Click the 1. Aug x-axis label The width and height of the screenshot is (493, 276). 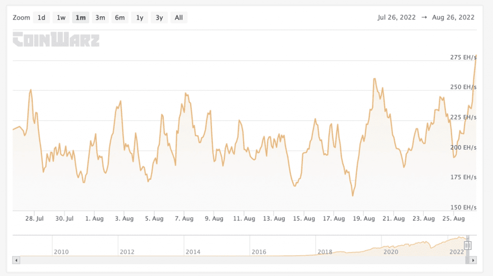click(x=94, y=218)
